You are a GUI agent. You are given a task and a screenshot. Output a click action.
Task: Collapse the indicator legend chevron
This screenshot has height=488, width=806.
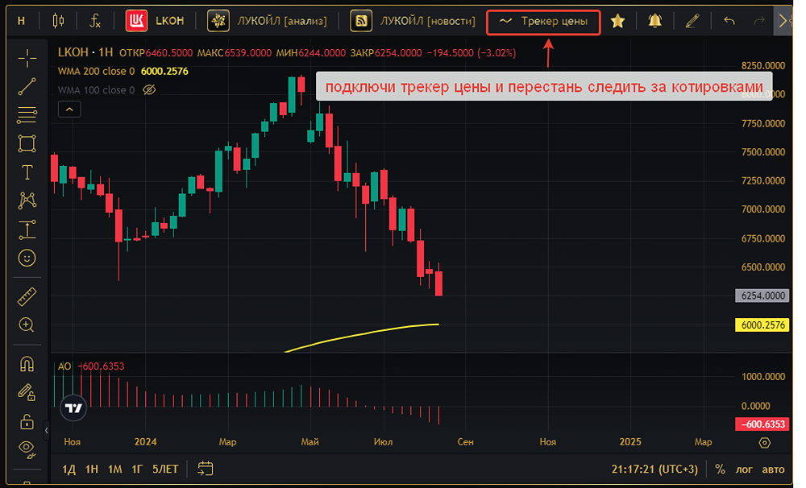tap(69, 110)
